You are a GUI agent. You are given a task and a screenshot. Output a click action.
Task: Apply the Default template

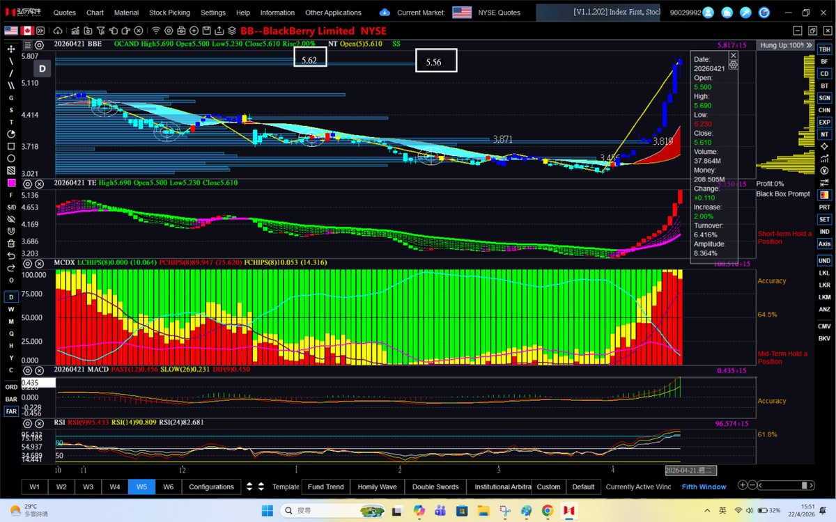[x=583, y=487]
